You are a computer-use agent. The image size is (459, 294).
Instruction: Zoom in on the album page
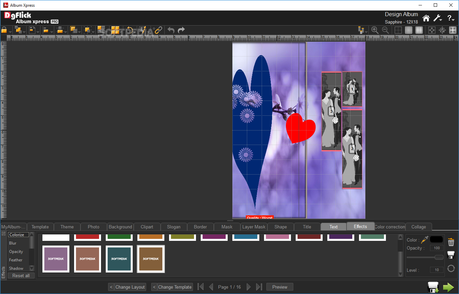[375, 30]
